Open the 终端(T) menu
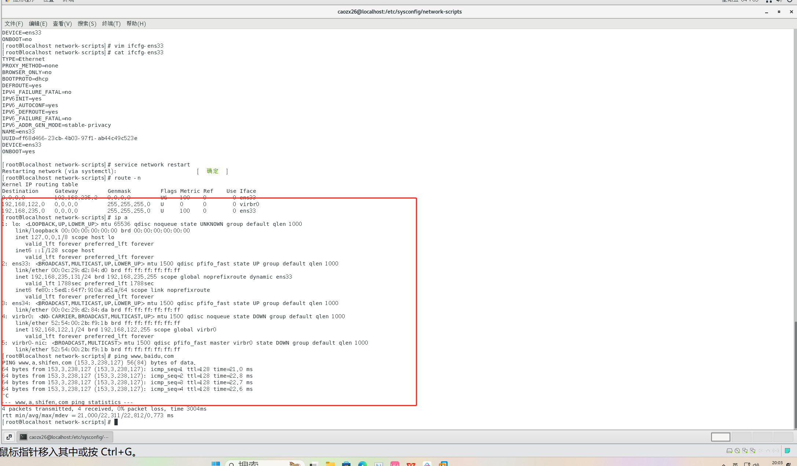The height and width of the screenshot is (466, 797). pyautogui.click(x=111, y=23)
